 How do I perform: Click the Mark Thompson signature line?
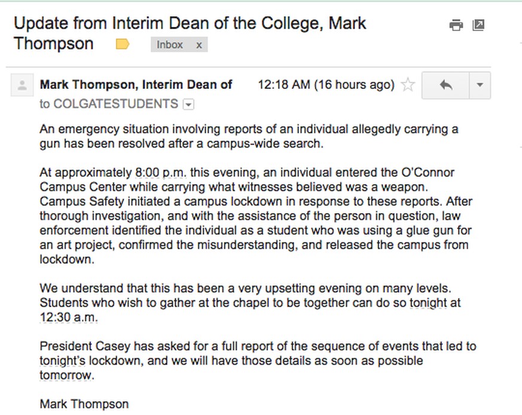(84, 404)
